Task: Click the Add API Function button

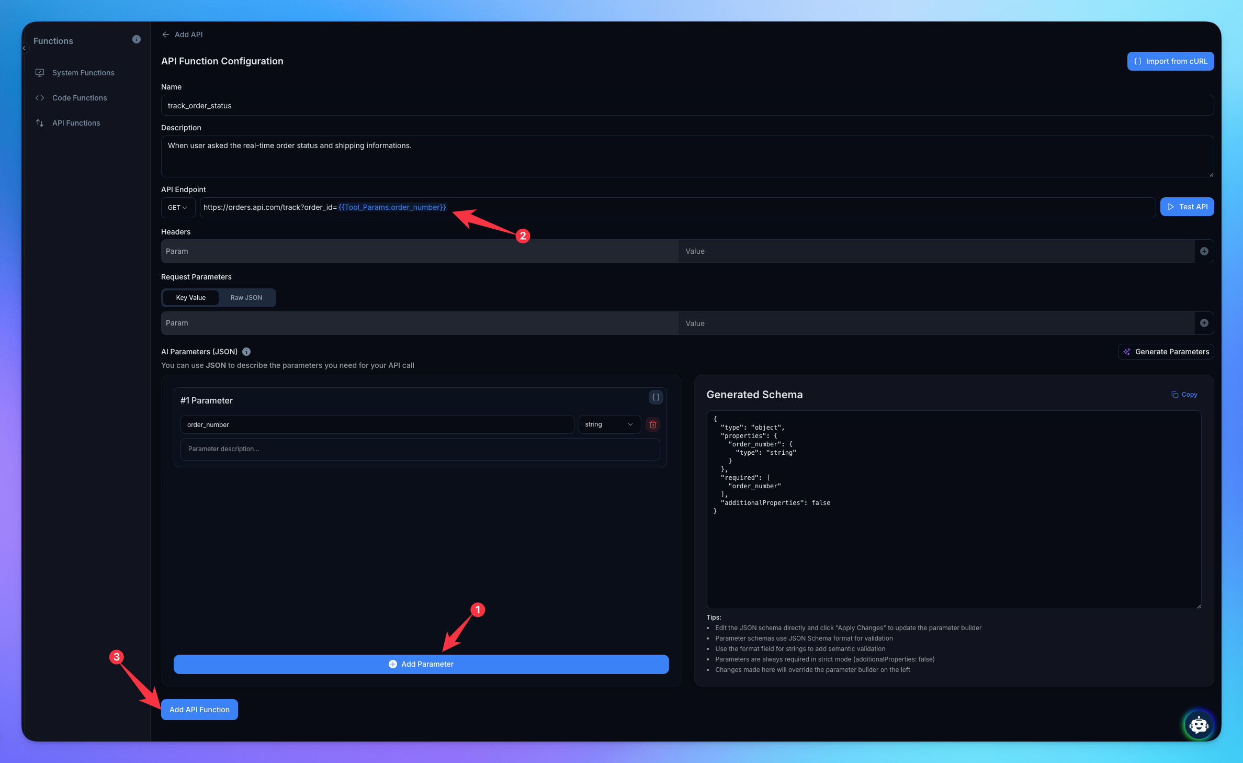Action: pos(199,710)
